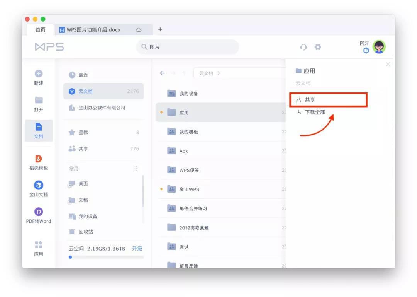Click the cloud sync icon on the document tab
Image resolution: width=417 pixels, height=297 pixels.
click(x=139, y=29)
